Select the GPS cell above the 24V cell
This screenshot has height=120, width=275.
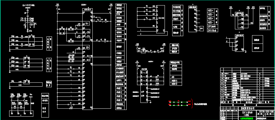(213, 27)
